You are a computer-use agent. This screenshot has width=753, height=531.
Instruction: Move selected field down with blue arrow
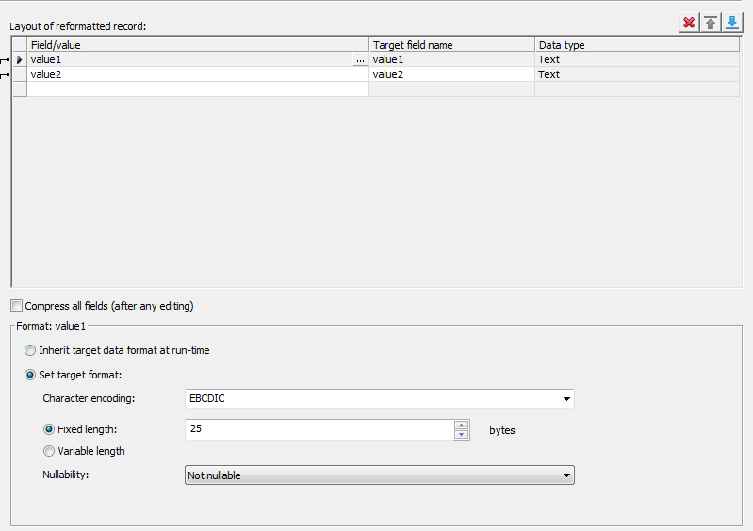(732, 23)
